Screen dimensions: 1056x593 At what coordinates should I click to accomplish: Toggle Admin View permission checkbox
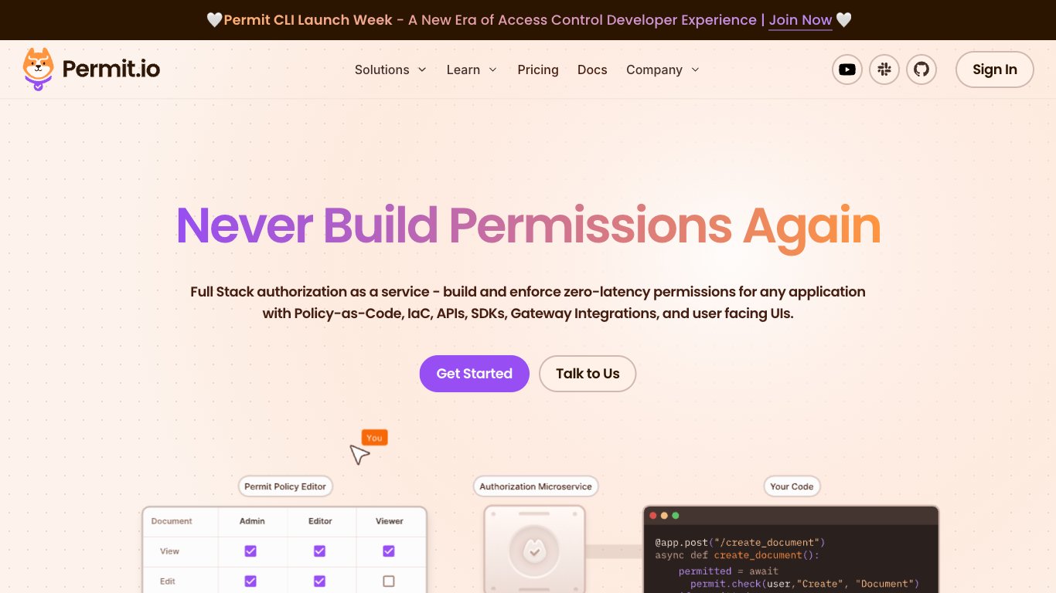point(250,551)
